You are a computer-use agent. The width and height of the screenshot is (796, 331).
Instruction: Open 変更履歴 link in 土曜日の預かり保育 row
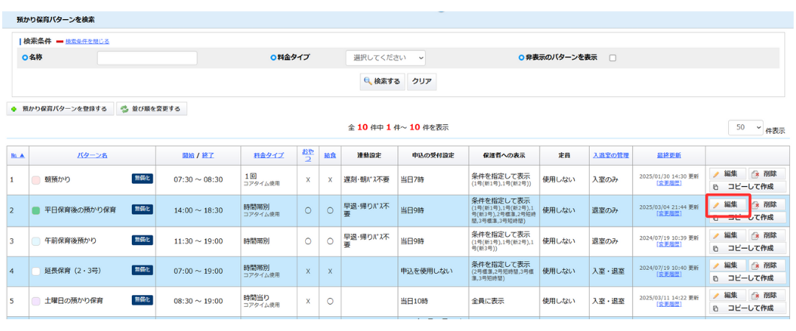(x=668, y=304)
